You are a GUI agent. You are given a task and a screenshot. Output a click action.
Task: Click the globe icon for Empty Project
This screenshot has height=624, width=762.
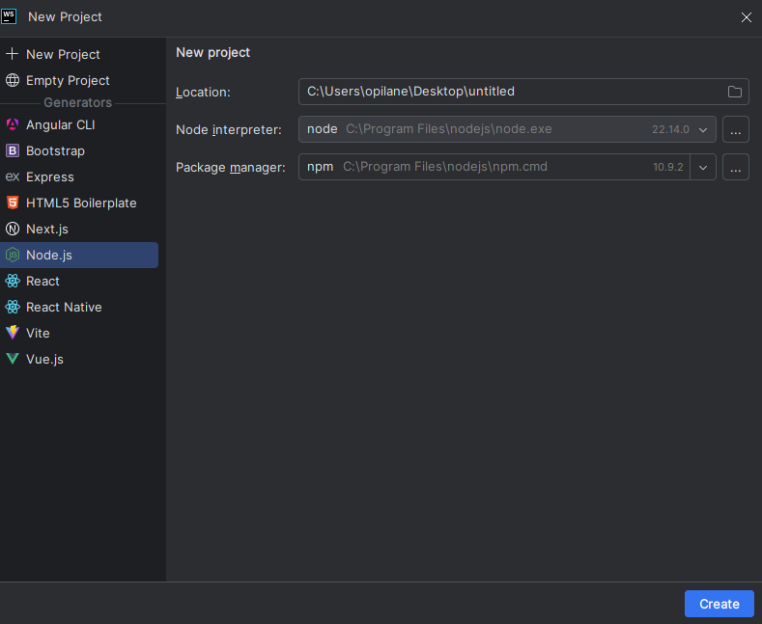(13, 80)
